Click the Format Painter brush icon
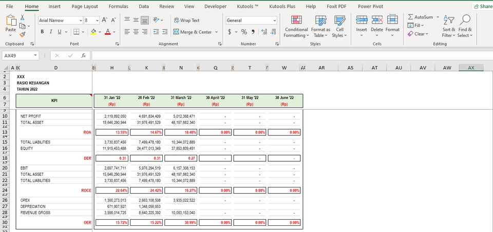Image resolution: width=493 pixels, height=232 pixels. pos(22,34)
